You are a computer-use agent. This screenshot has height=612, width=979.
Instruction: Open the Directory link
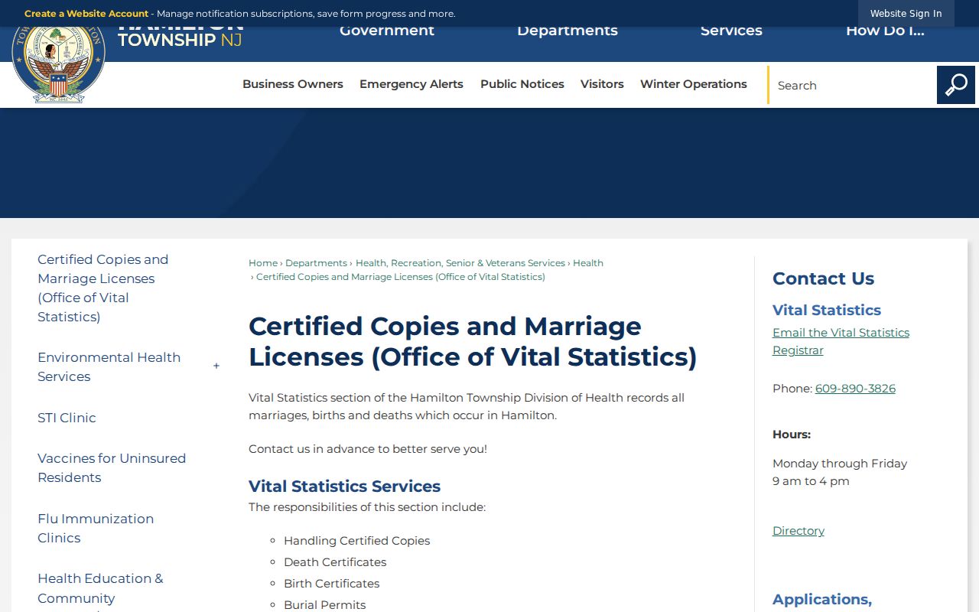click(x=798, y=531)
